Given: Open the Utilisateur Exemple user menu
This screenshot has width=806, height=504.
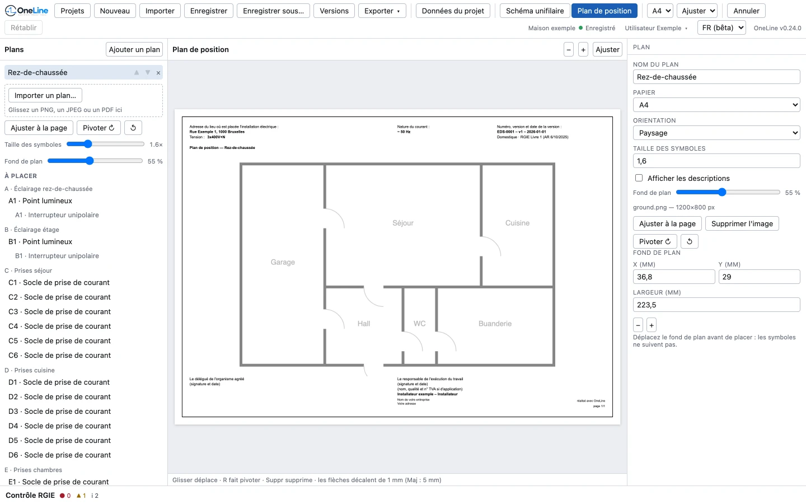Looking at the screenshot, I should pyautogui.click(x=656, y=28).
